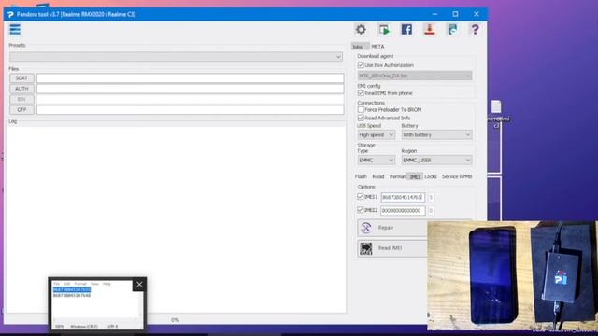The image size is (598, 336).
Task: Click the 0% progress bar
Action: (x=176, y=320)
